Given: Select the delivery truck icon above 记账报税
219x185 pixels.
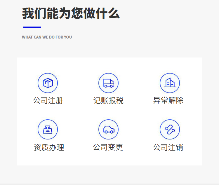Looking at the screenshot, I should pos(108,83).
